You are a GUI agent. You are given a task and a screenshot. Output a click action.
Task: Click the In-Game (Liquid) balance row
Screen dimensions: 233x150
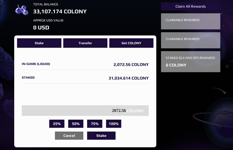point(85,64)
